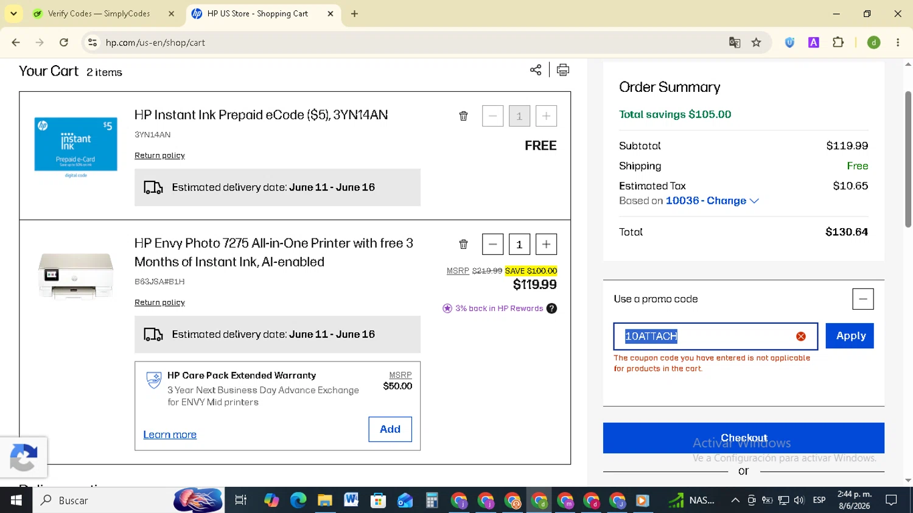
Task: Increase quantity of HP Envy Photo printer
Action: (x=546, y=245)
